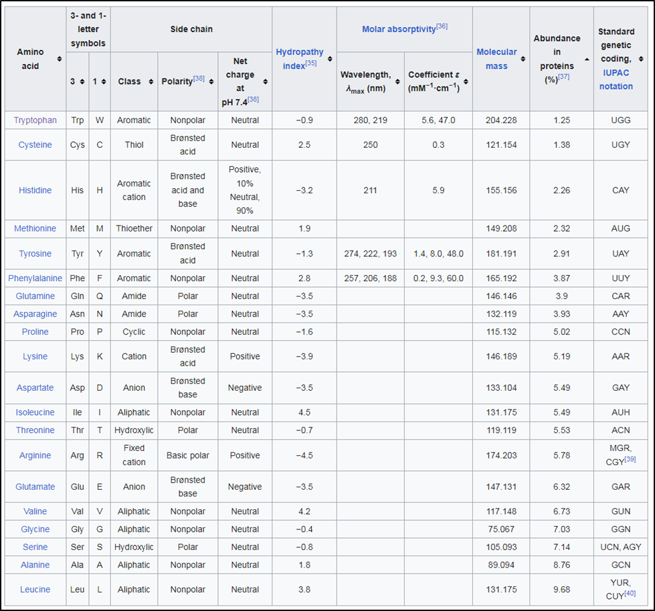Select Leucine abundance value 9.68

561,590
